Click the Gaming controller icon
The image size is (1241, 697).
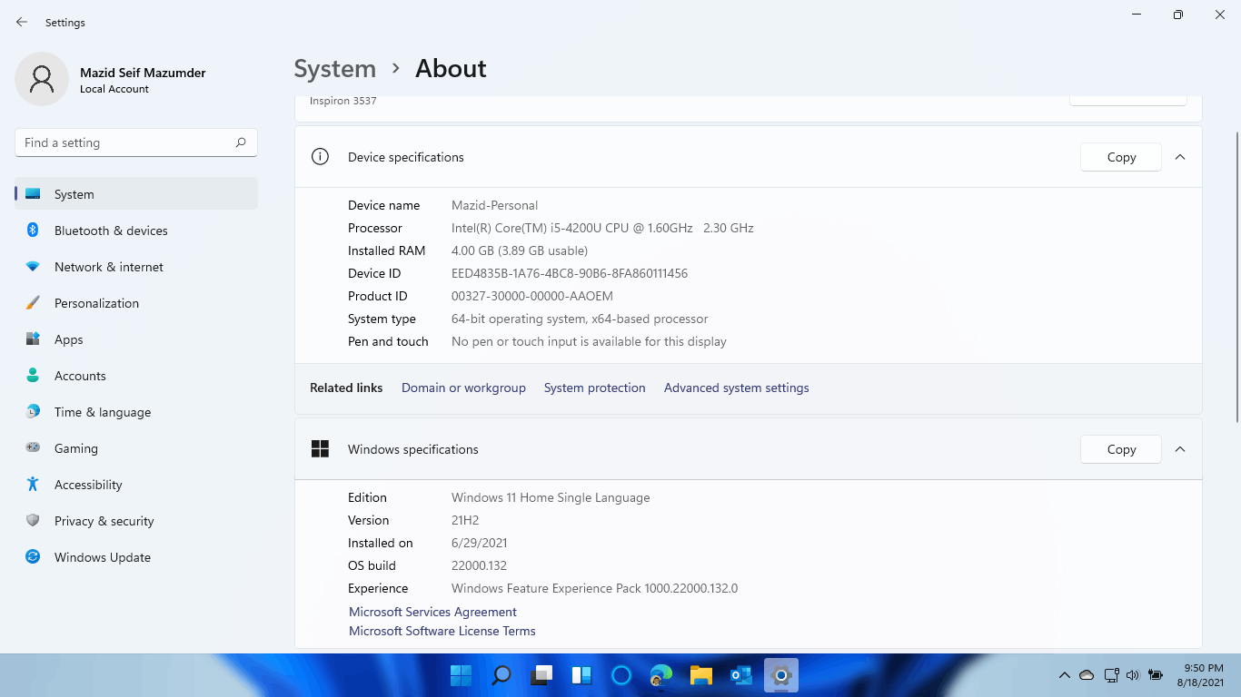pos(33,447)
